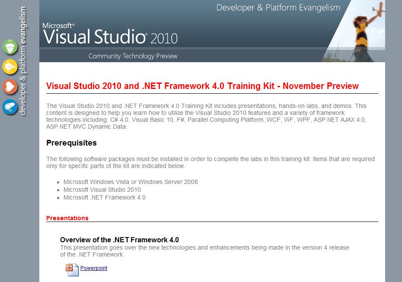Click the child with toy airplane photo
The image size is (402, 282).
point(354,31)
